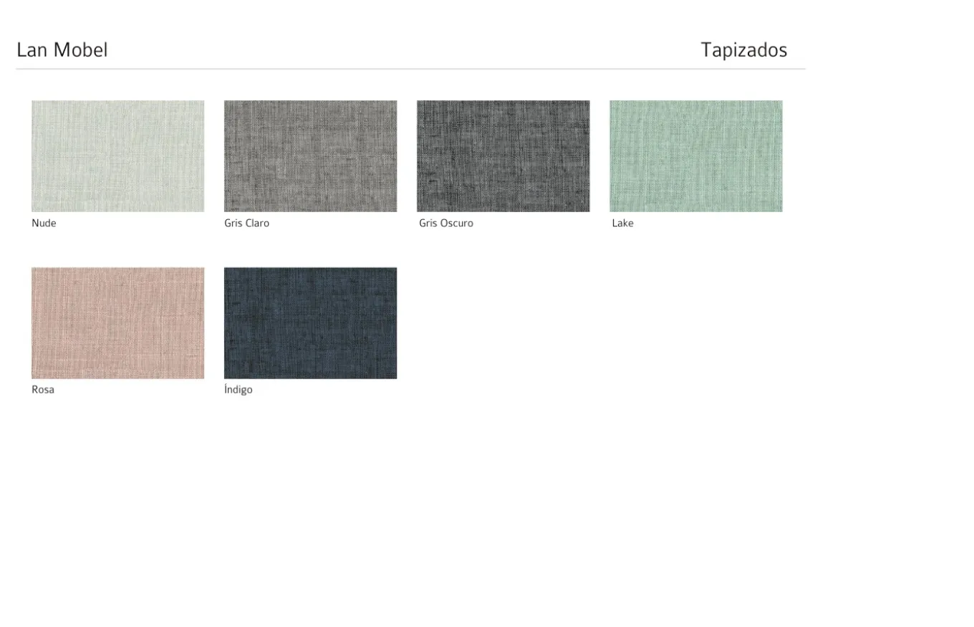Choose the Gris Oscuro fabric swatch

pyautogui.click(x=503, y=155)
